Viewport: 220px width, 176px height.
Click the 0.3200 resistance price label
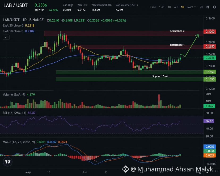(x=210, y=32)
